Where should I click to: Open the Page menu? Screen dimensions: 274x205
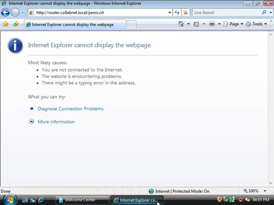point(233,24)
